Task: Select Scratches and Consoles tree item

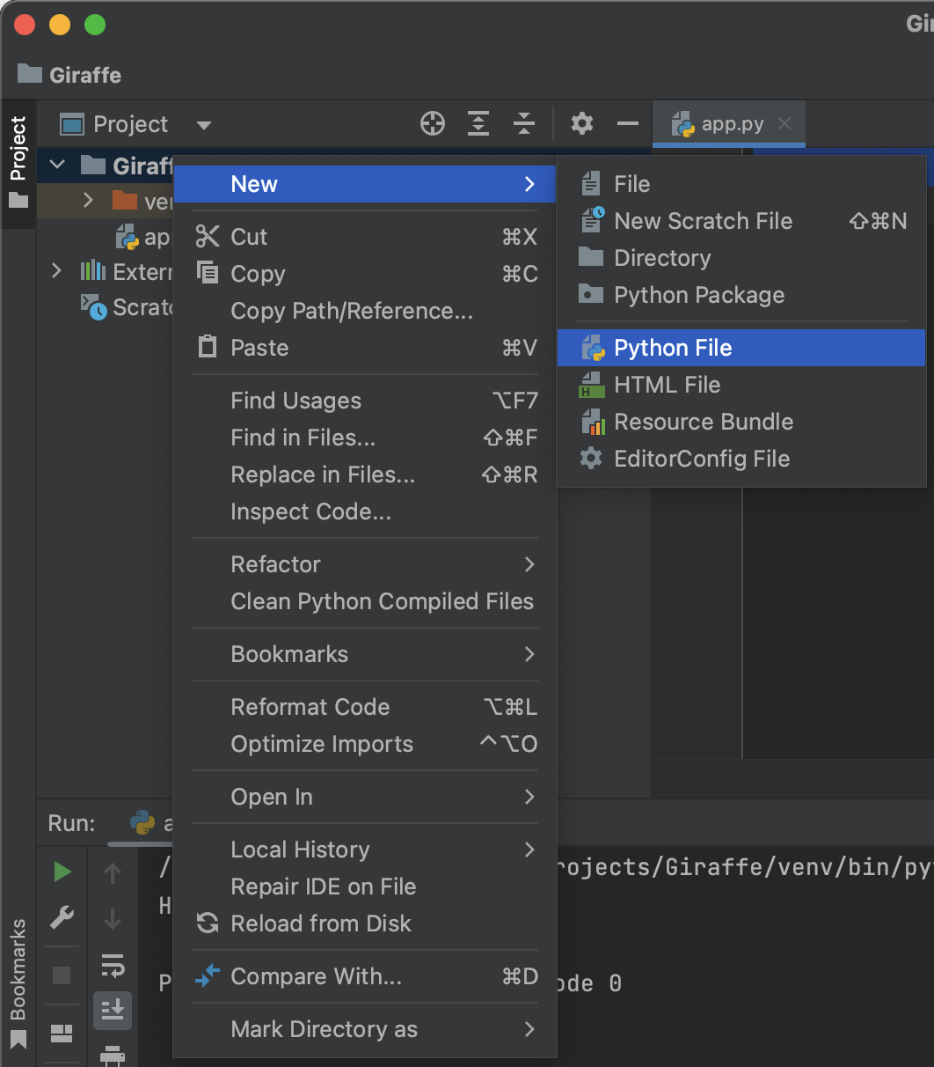Action: (x=128, y=307)
